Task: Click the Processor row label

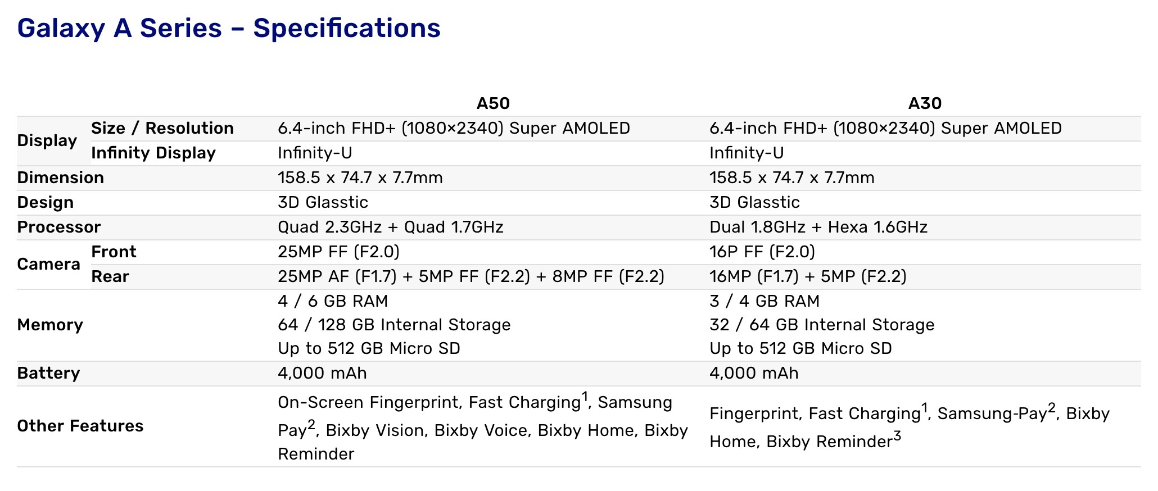Action: pyautogui.click(x=59, y=227)
